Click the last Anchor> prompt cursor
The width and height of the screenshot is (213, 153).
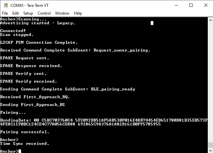point(20,151)
